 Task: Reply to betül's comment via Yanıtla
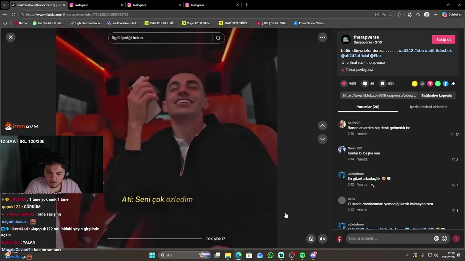point(362,210)
